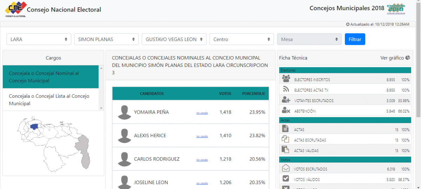Click the VOTOS VÁLIDOS percentage 98.37%
The width and height of the screenshot is (421, 189).
click(x=403, y=180)
